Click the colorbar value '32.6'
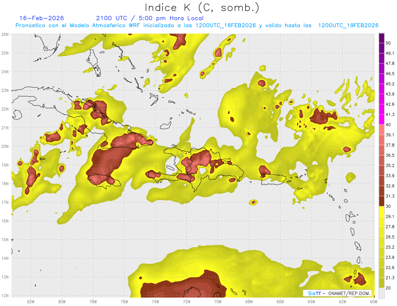The width and height of the screenshot is (397, 306). (390, 186)
